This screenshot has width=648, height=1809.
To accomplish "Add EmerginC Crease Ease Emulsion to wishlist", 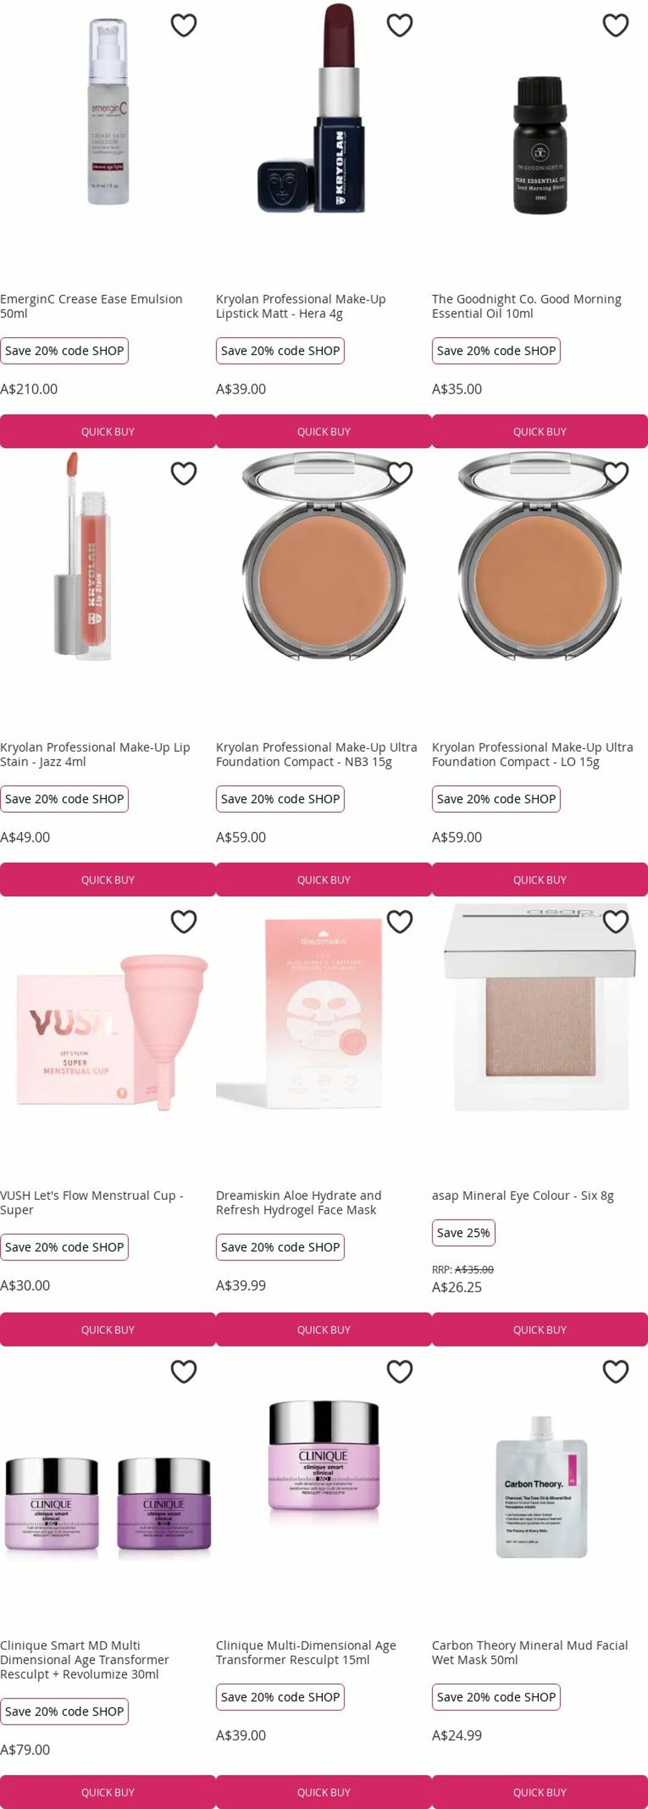I will [184, 25].
